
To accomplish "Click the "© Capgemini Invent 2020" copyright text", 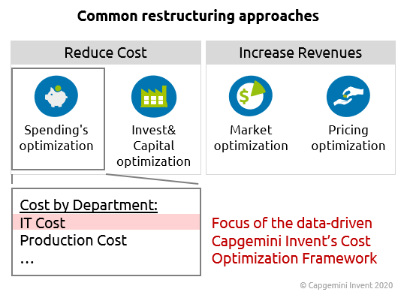I will pyautogui.click(x=346, y=285).
